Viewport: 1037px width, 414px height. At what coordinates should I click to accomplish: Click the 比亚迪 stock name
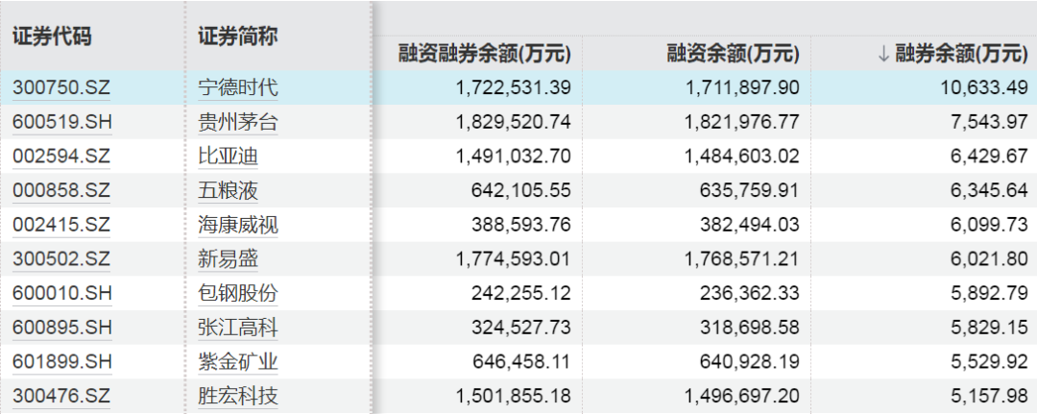click(x=228, y=156)
